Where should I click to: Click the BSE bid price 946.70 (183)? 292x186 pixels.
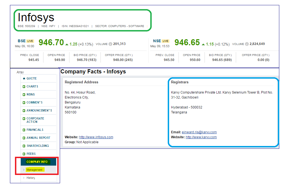[x=87, y=60]
